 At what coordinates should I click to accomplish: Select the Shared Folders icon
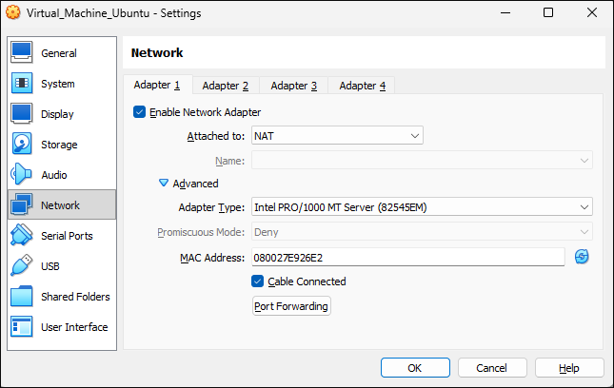[x=22, y=297]
